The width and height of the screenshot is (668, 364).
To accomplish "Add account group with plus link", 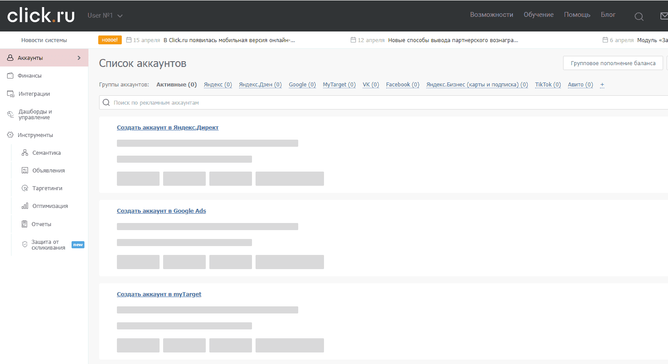I will pos(602,85).
